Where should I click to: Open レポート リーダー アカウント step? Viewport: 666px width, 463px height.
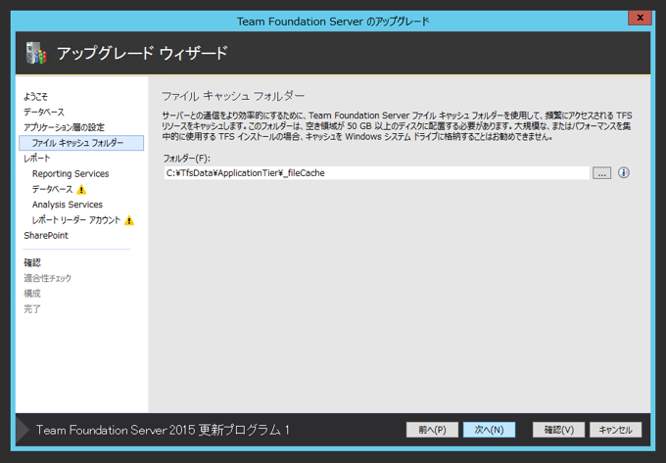(x=76, y=220)
